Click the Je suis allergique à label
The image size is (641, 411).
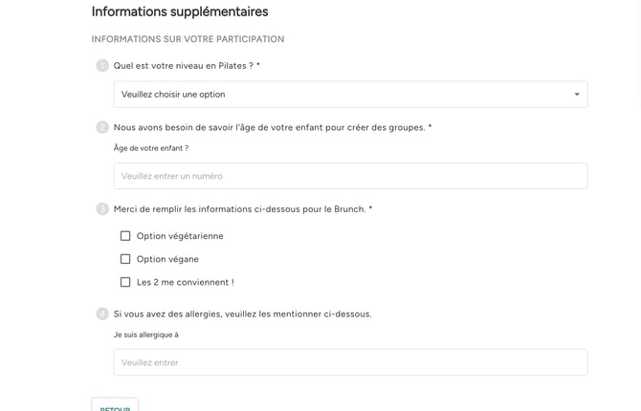pos(146,335)
